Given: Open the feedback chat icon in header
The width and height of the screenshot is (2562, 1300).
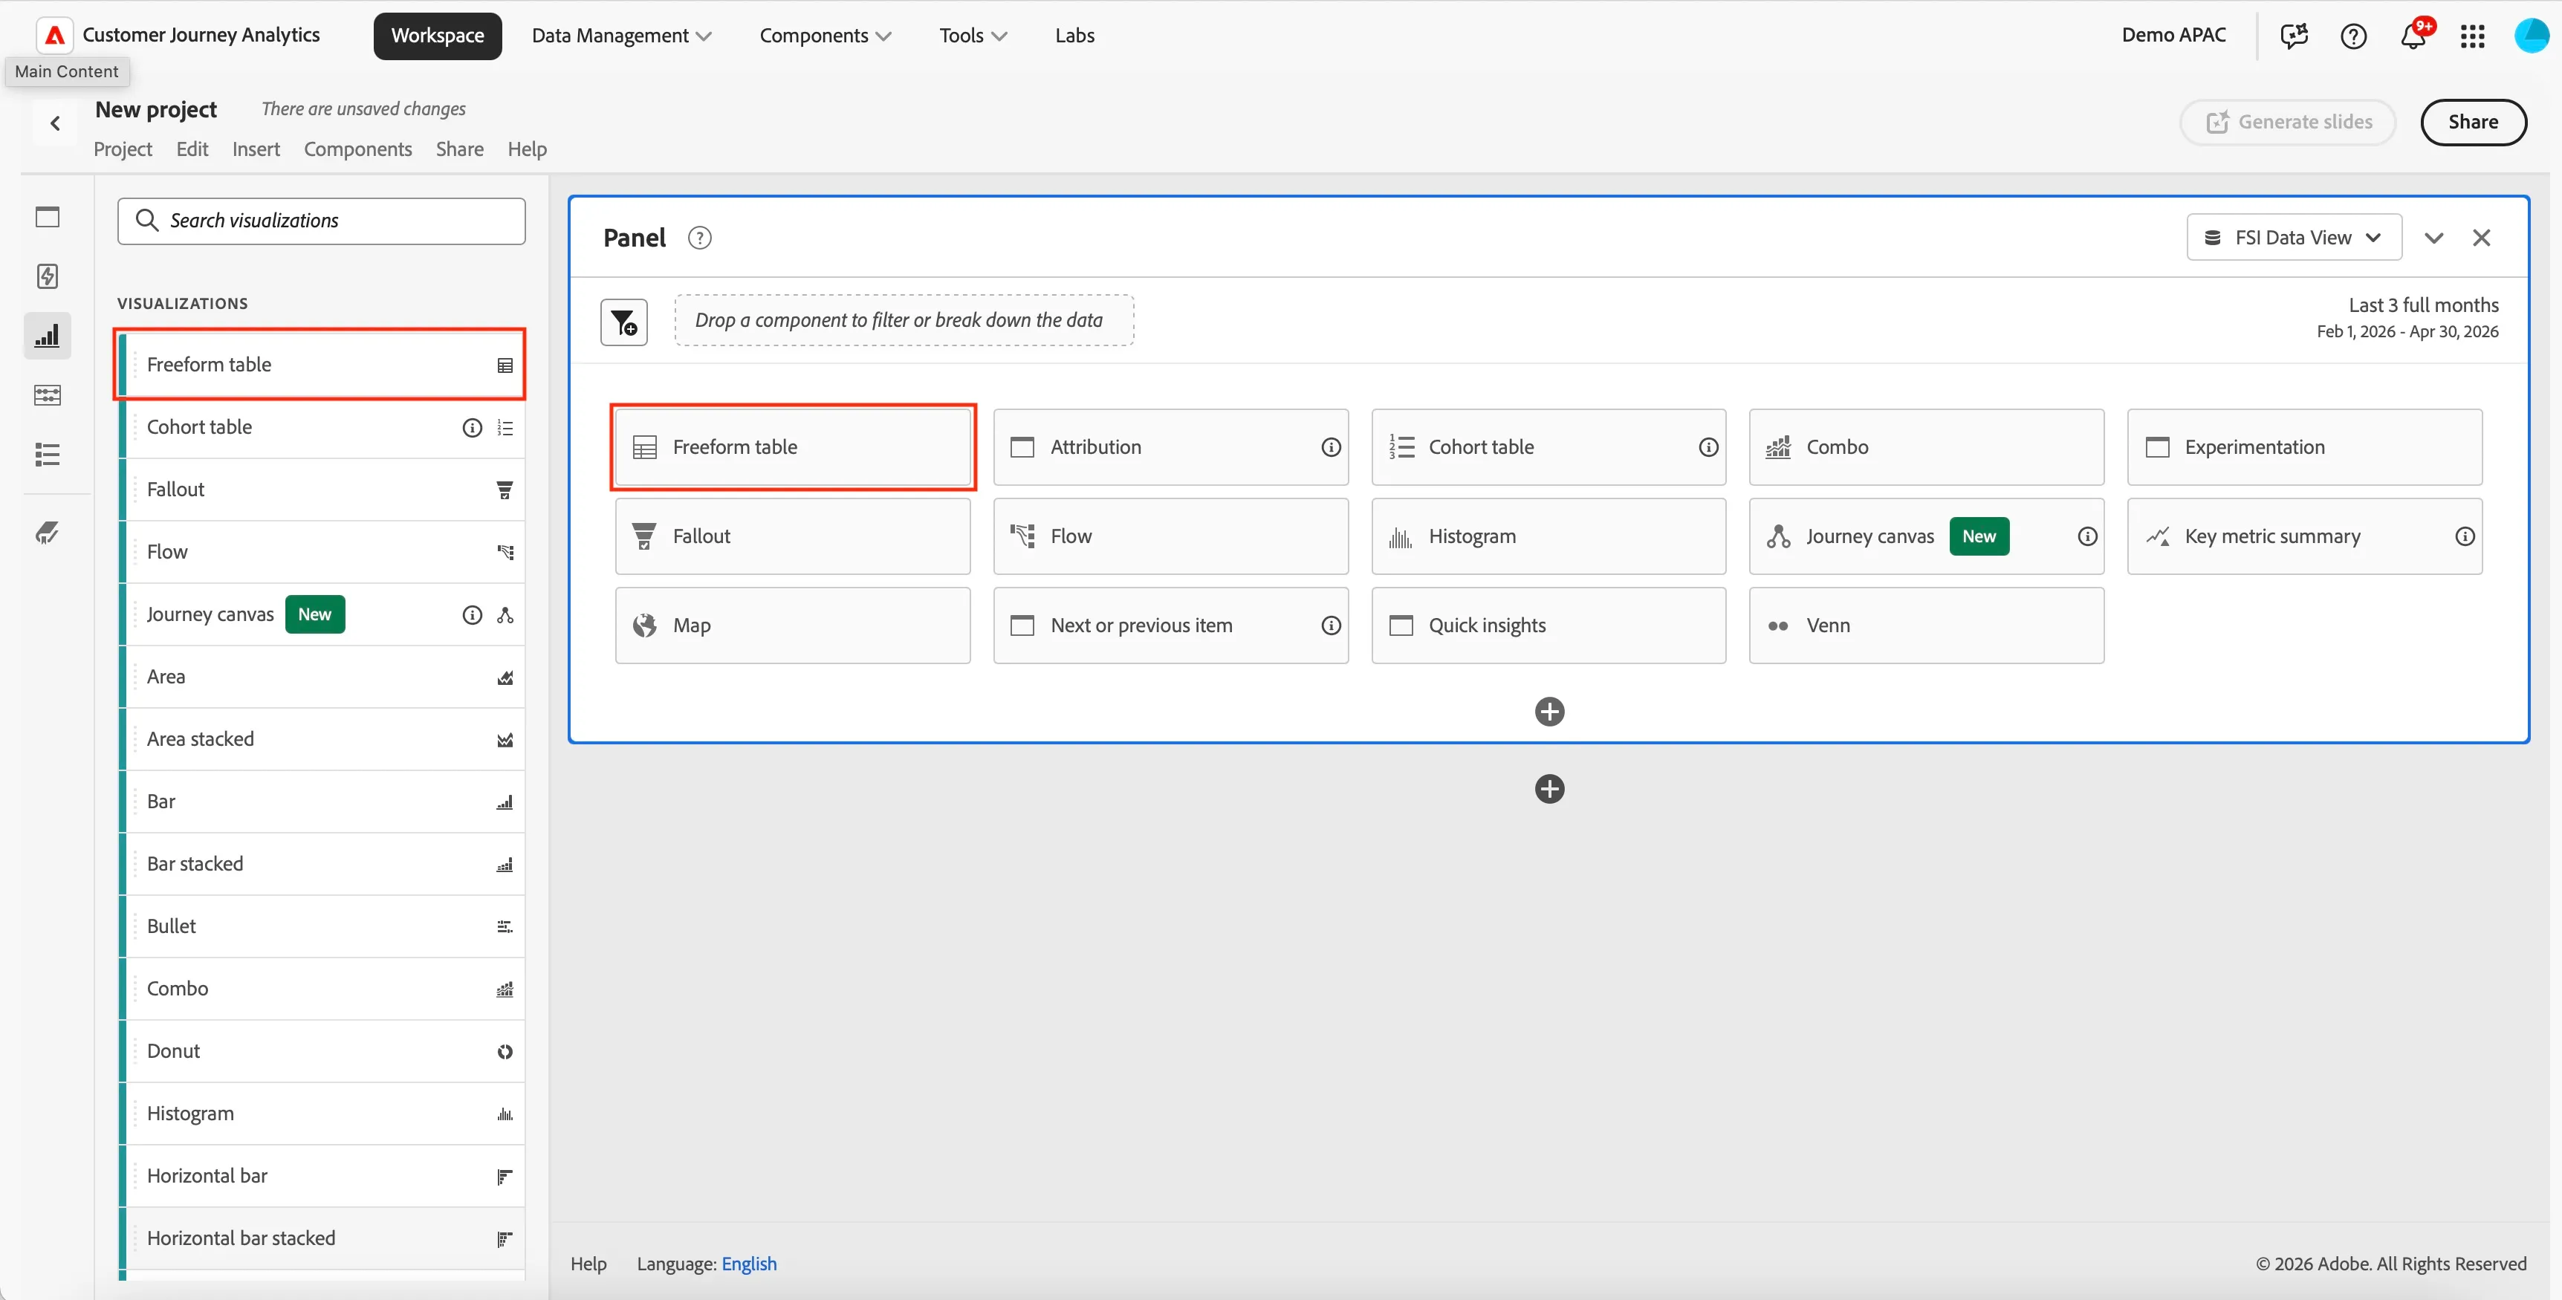Looking at the screenshot, I should click(x=2294, y=36).
